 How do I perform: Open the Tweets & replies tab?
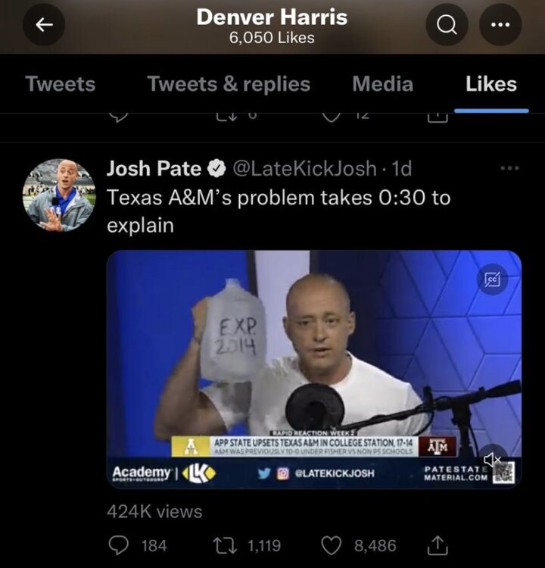[229, 84]
